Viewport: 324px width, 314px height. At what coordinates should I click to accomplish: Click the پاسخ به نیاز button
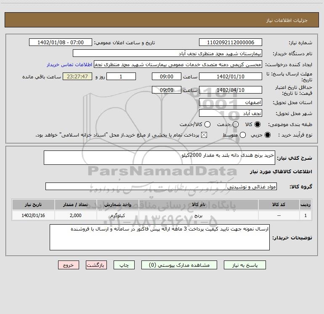pyautogui.click(x=244, y=265)
